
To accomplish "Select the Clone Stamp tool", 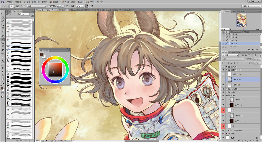I will tap(3, 43).
